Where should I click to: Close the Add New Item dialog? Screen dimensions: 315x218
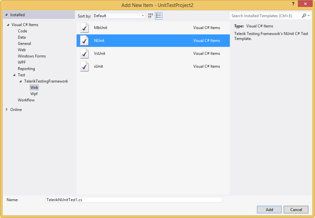coord(305,4)
